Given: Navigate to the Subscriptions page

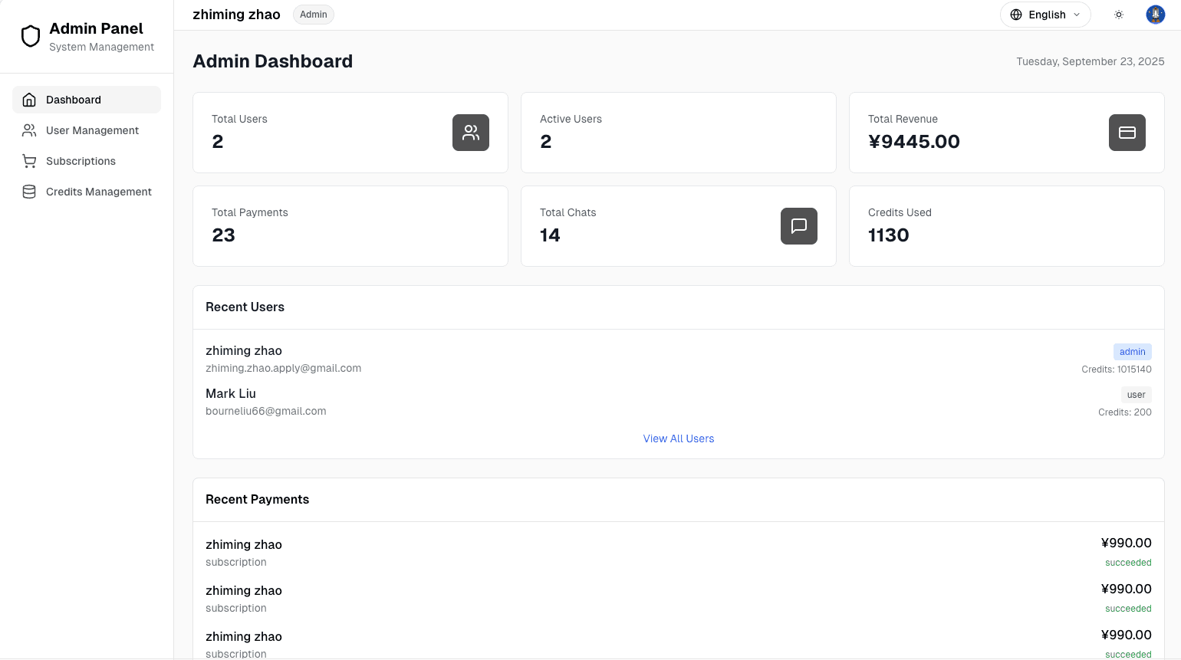Looking at the screenshot, I should [x=82, y=161].
